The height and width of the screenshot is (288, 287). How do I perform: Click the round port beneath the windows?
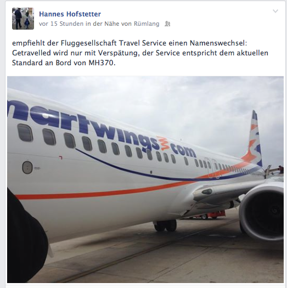27,167
